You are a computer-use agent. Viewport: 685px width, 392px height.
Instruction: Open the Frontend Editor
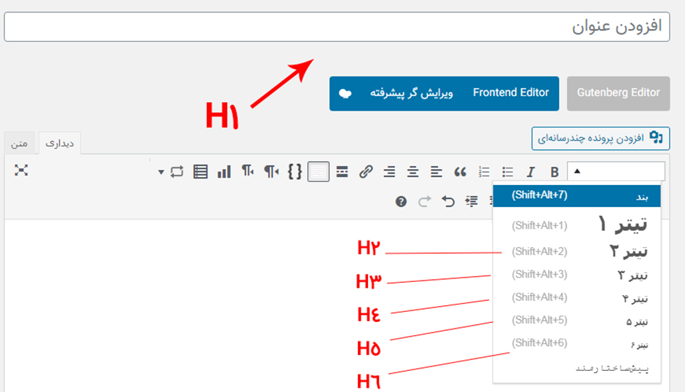511,93
